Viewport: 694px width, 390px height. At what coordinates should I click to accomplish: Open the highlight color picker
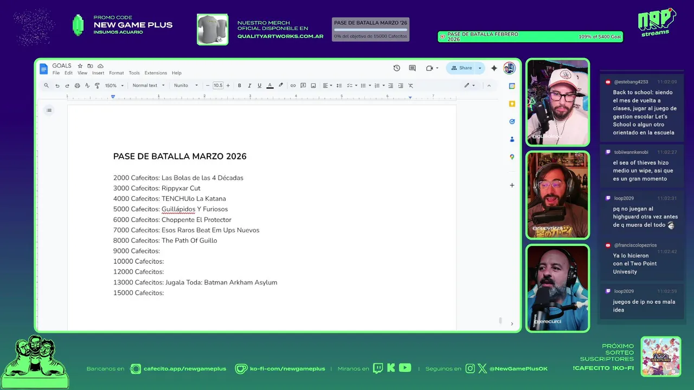[x=280, y=86]
